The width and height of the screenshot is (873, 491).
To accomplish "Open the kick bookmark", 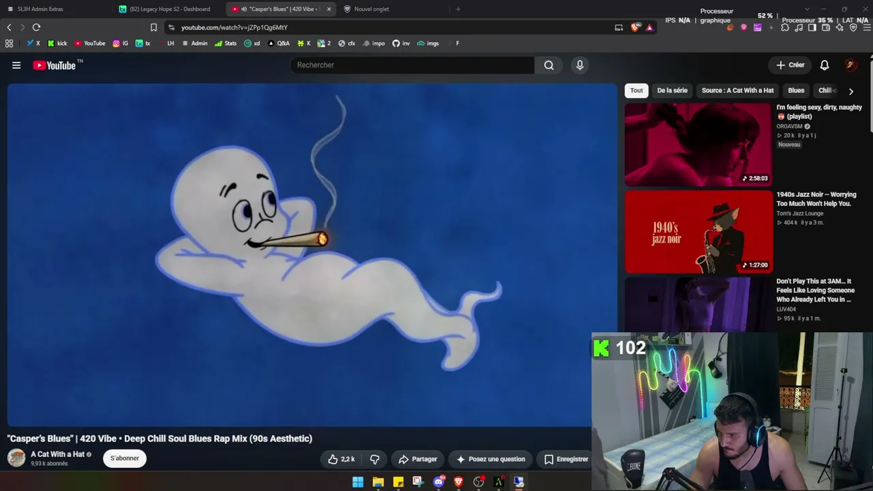I will (x=57, y=43).
